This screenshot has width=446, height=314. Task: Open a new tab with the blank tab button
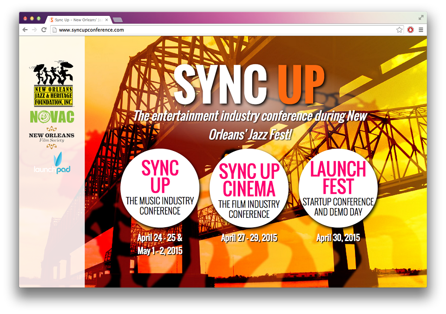click(118, 20)
